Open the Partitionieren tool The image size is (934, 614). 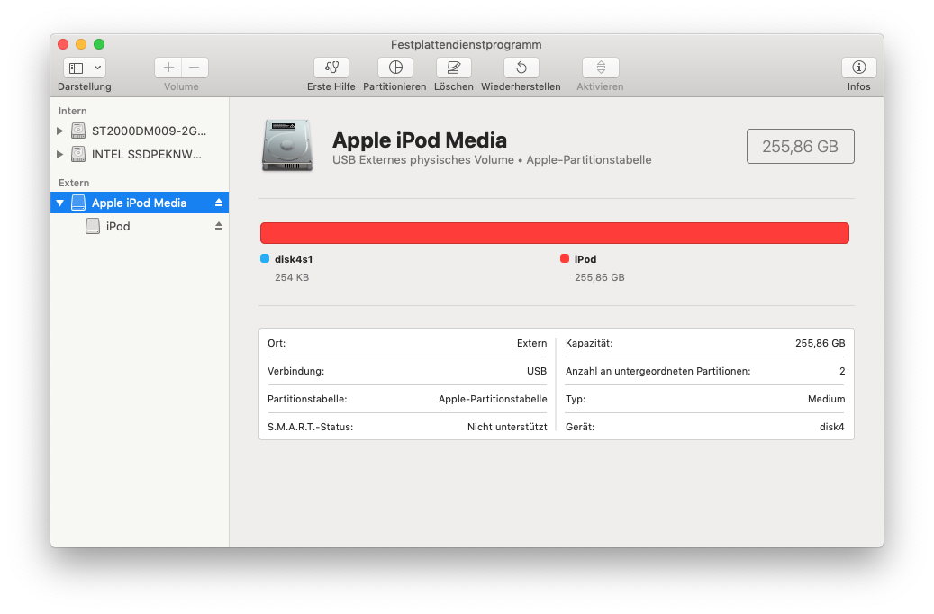395,68
